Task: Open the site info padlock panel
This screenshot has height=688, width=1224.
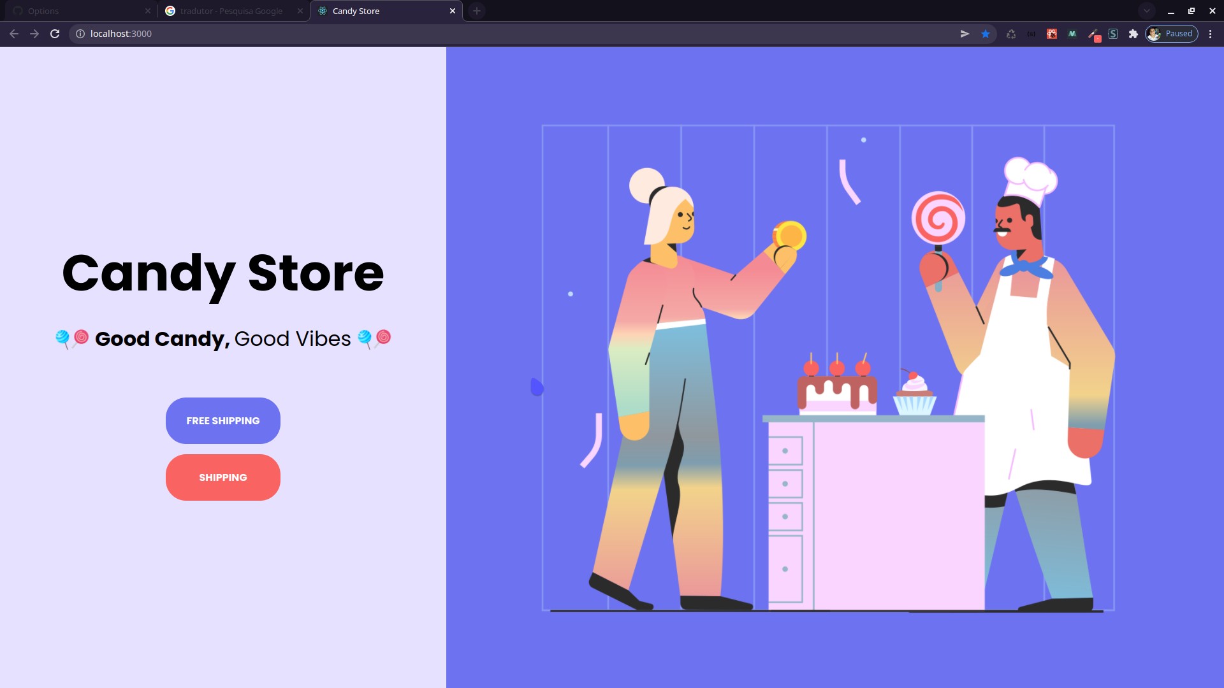Action: point(78,34)
